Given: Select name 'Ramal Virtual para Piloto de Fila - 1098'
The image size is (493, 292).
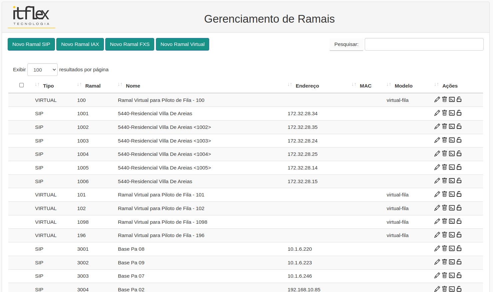Looking at the screenshot, I should point(163,222).
